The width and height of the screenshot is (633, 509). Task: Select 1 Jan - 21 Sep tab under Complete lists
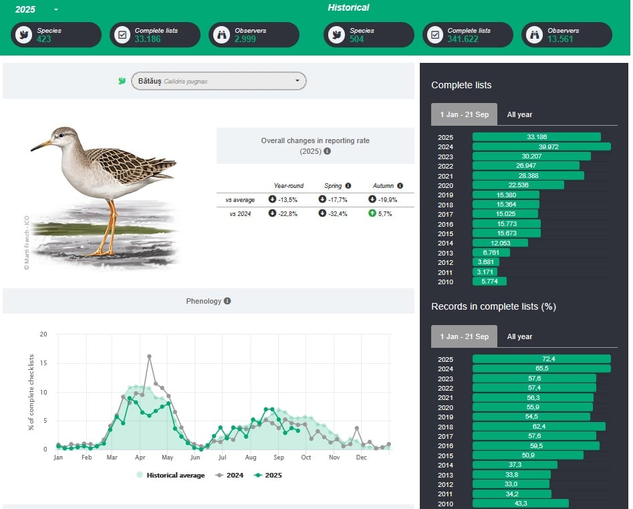464,114
